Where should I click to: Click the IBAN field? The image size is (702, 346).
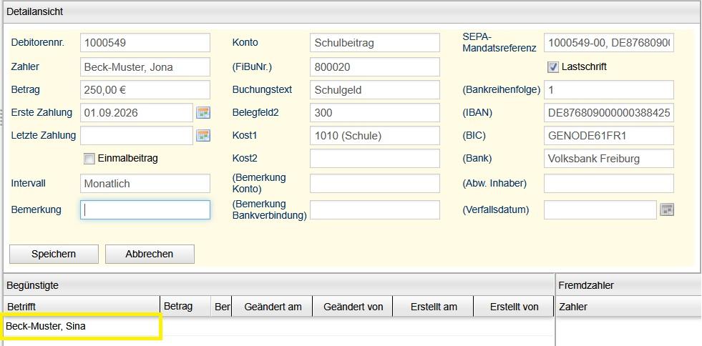click(x=609, y=113)
